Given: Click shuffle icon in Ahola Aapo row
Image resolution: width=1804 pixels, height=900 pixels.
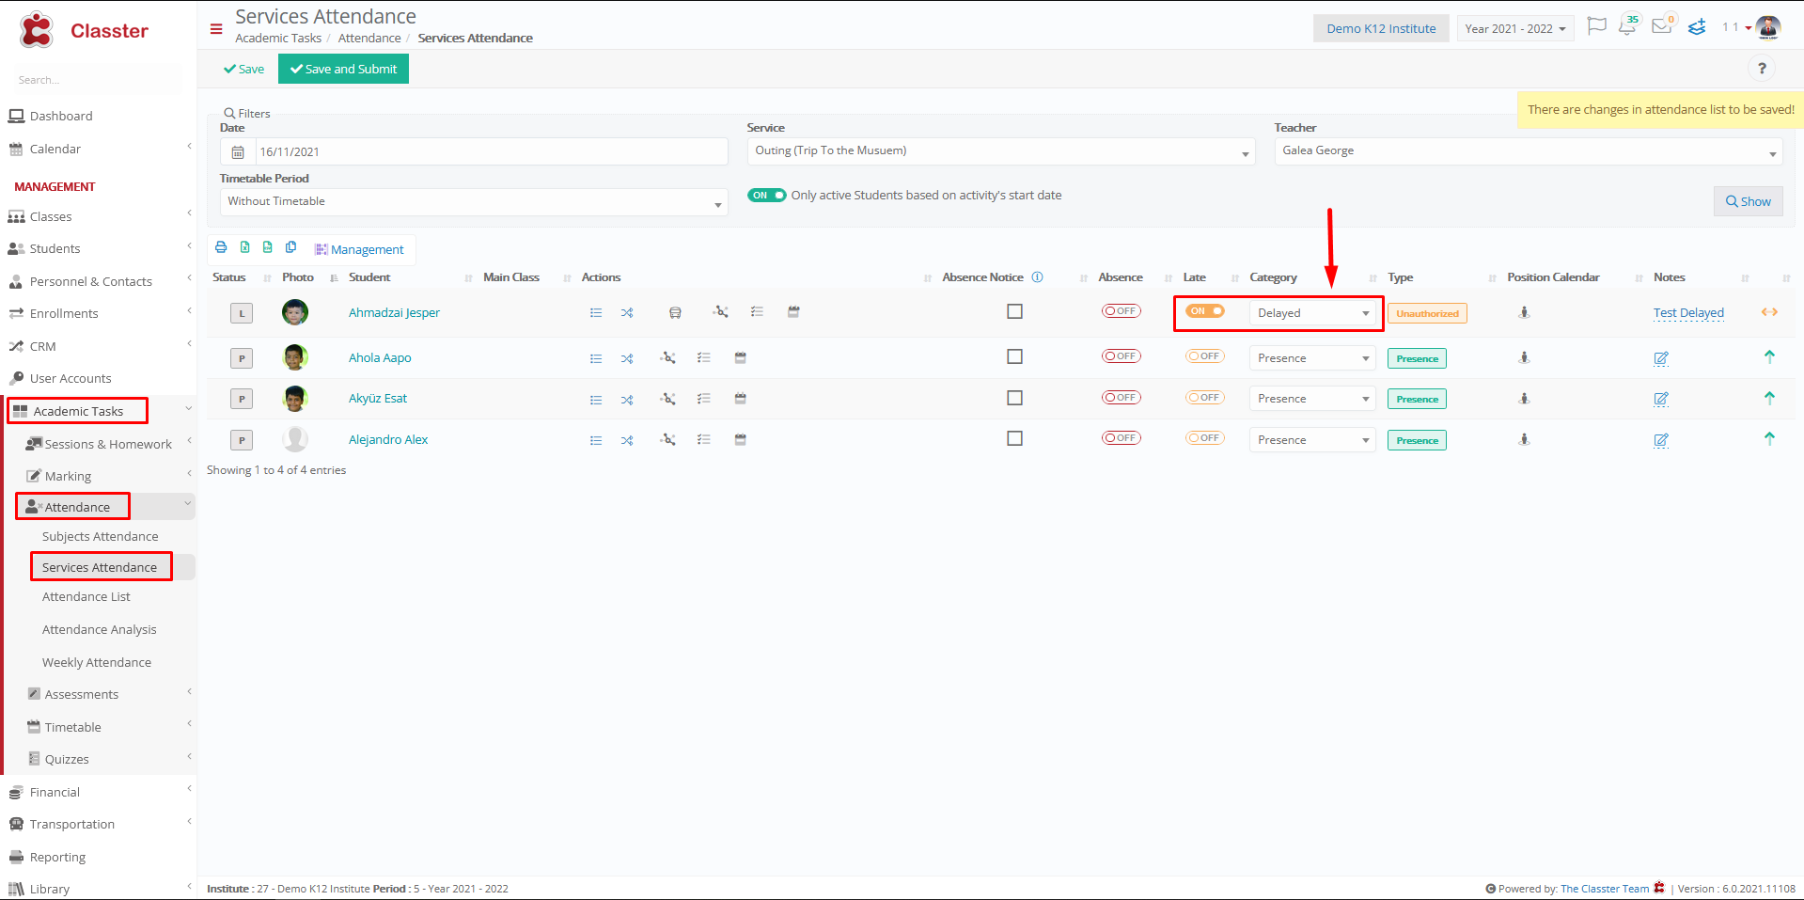Looking at the screenshot, I should click(x=627, y=358).
